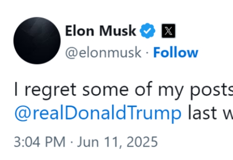Click the words "last w" after the mention
Image resolution: width=233 pixels, height=160 pixels.
tap(211, 112)
